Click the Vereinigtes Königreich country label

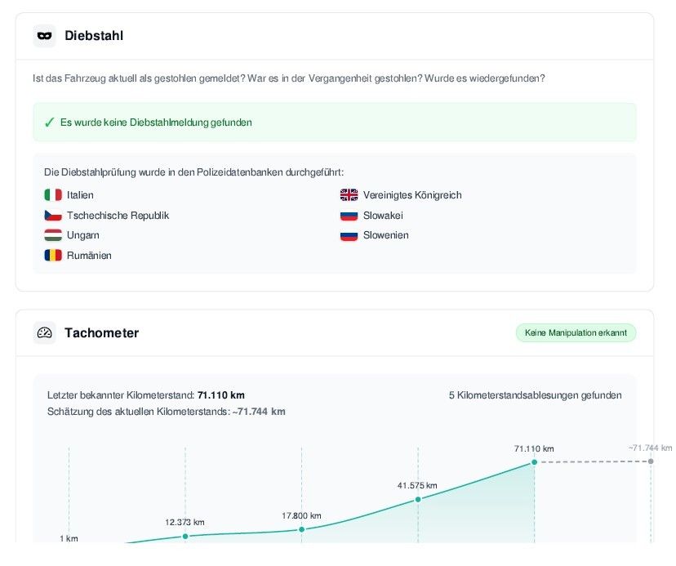412,195
